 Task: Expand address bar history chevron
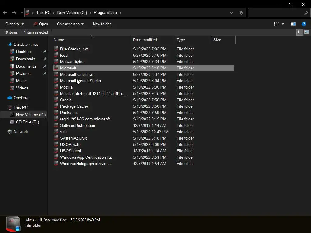[231, 13]
